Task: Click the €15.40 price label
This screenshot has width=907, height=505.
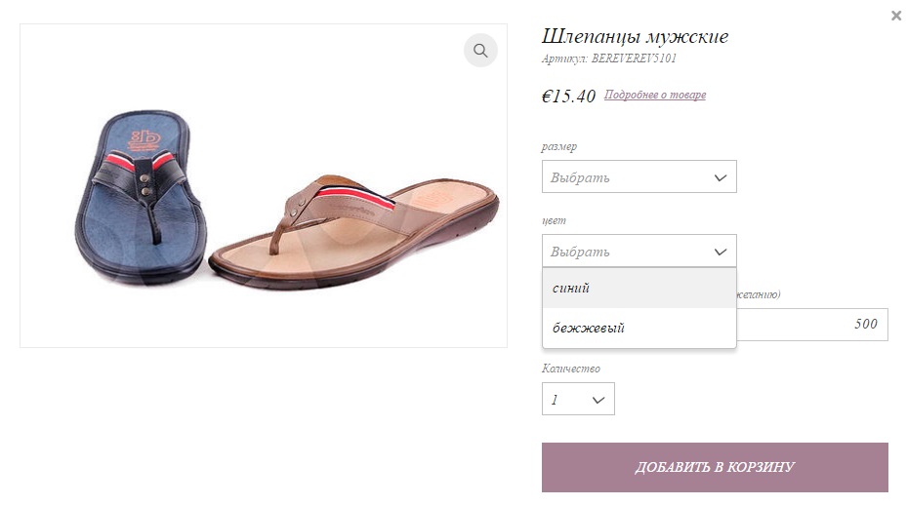Action: (568, 96)
